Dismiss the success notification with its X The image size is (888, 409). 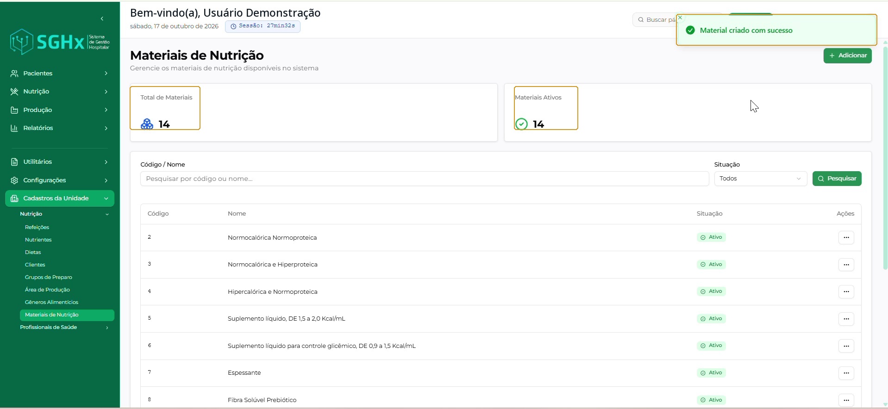tap(680, 18)
